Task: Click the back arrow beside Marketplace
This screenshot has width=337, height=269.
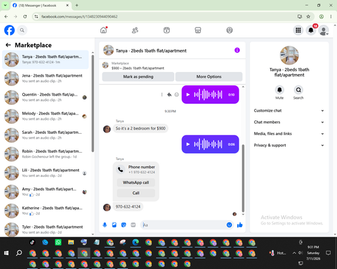Action: pyautogui.click(x=8, y=45)
